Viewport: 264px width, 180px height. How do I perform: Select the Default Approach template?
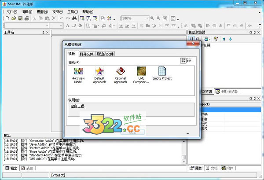coord(99,75)
